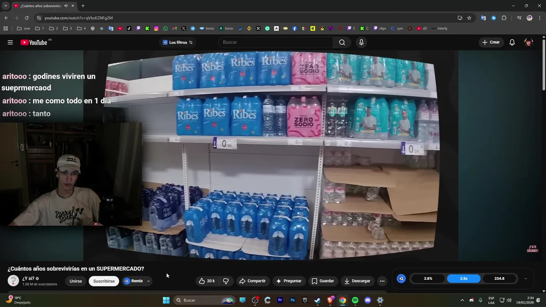Like the video with 20 k thumbs up
The image size is (546, 307).
pyautogui.click(x=207, y=281)
